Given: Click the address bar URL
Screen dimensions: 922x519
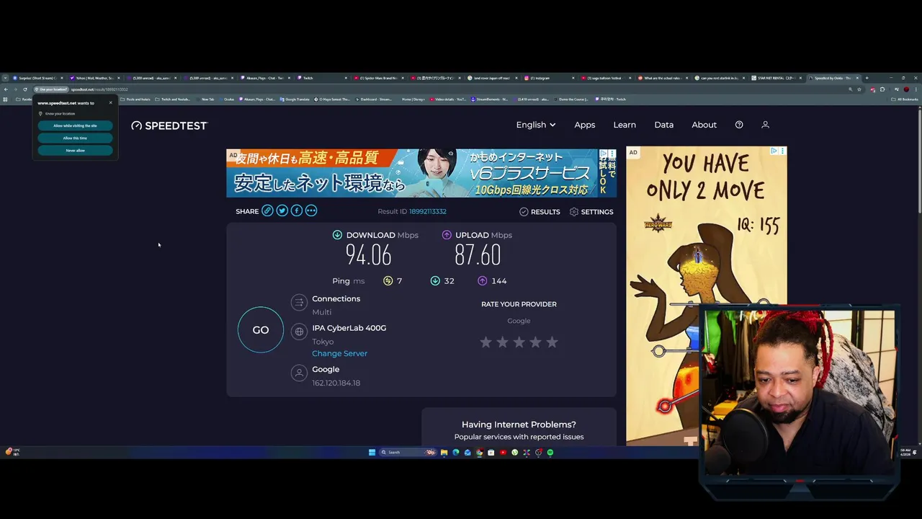Looking at the screenshot, I should click(99, 89).
